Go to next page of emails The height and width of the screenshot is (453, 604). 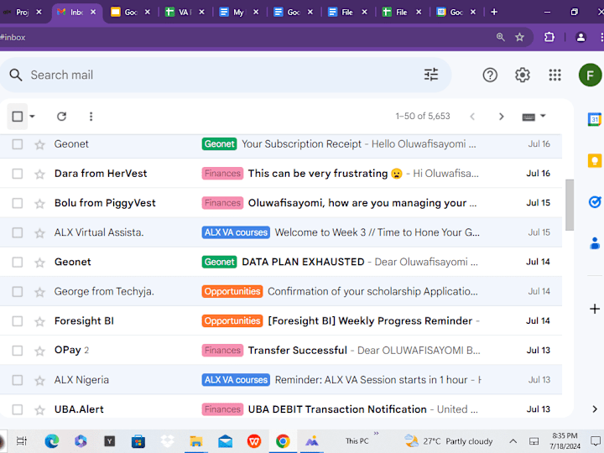[x=501, y=117]
